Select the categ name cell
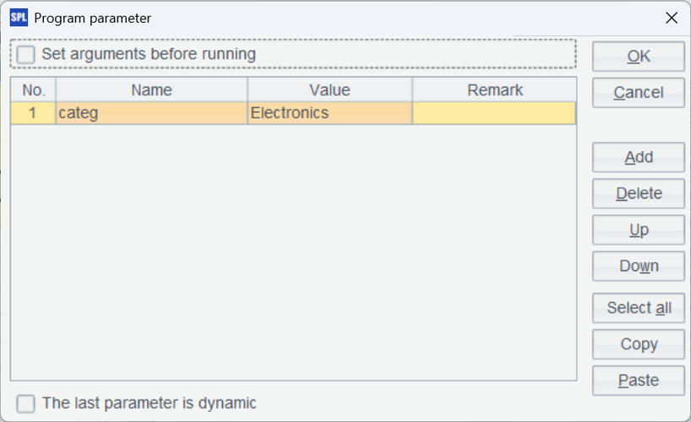Image resolution: width=691 pixels, height=422 pixels. pyautogui.click(x=151, y=113)
